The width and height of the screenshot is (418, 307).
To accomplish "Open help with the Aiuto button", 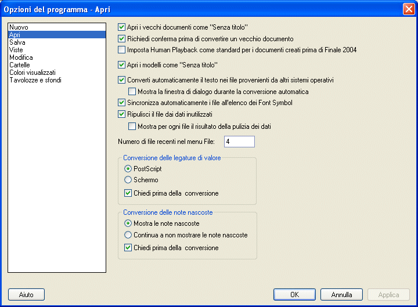I will pyautogui.click(x=26, y=294).
